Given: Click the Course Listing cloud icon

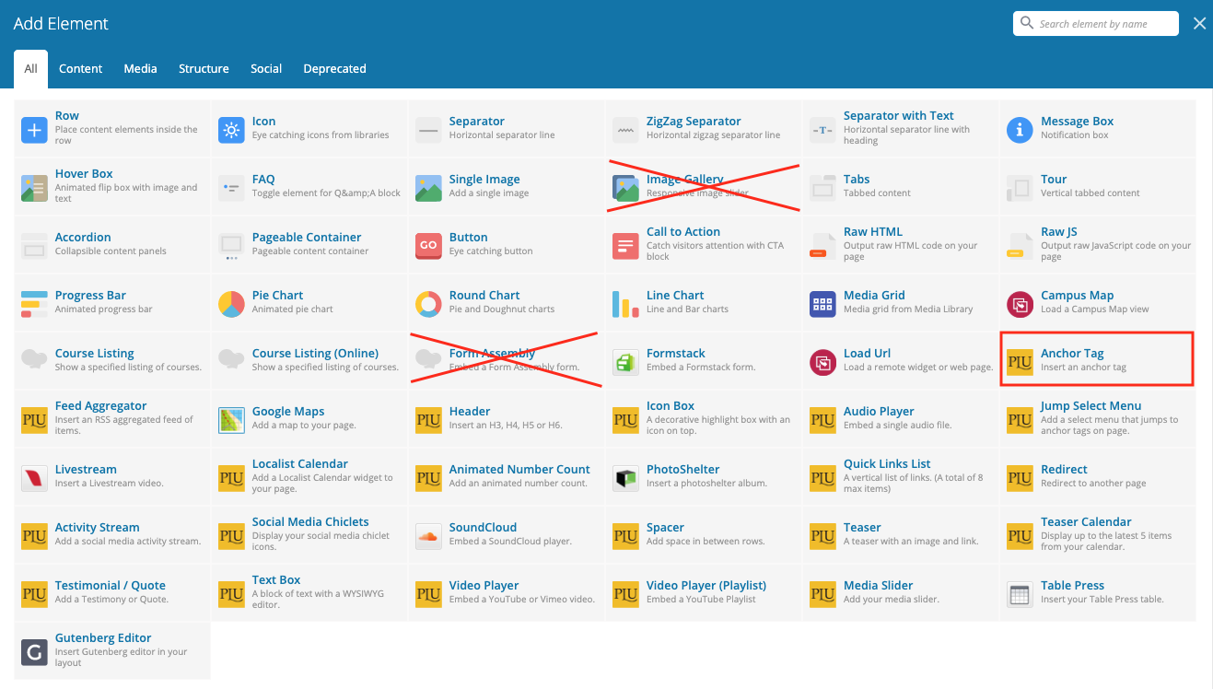Looking at the screenshot, I should point(34,359).
